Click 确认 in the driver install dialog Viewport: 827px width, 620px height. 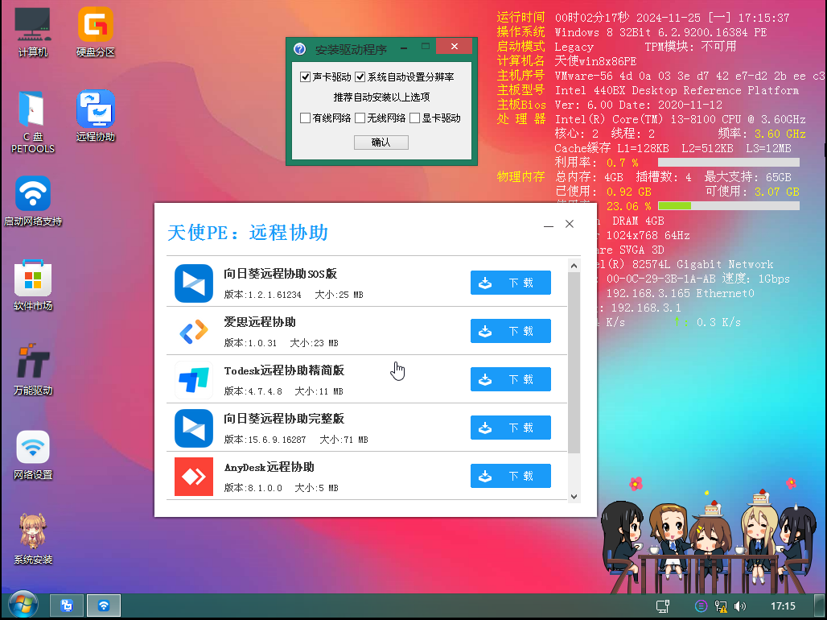click(x=381, y=142)
